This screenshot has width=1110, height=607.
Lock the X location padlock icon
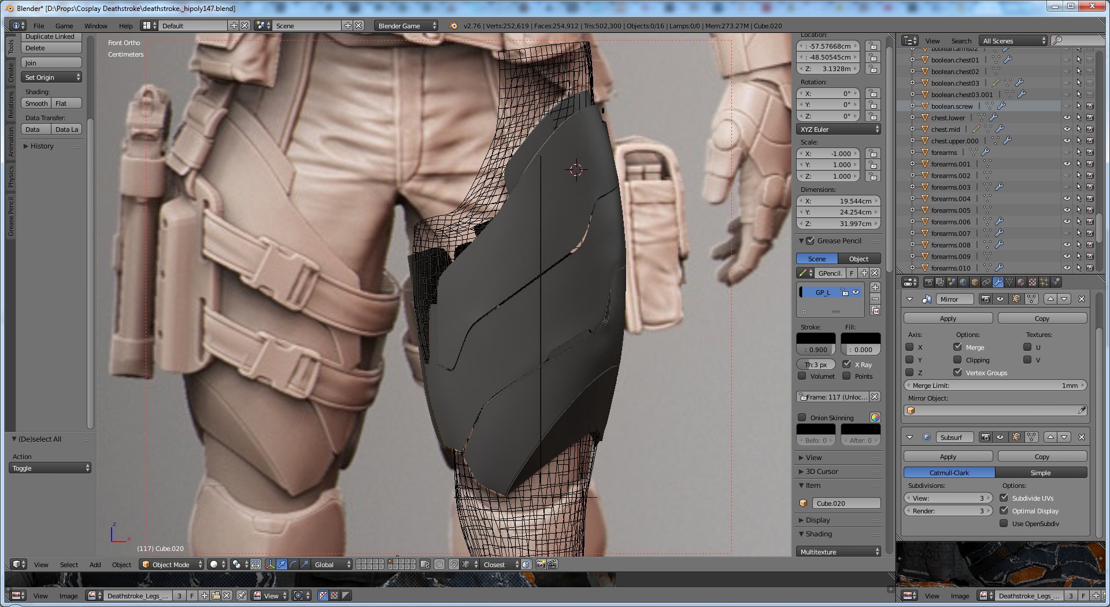(x=873, y=46)
